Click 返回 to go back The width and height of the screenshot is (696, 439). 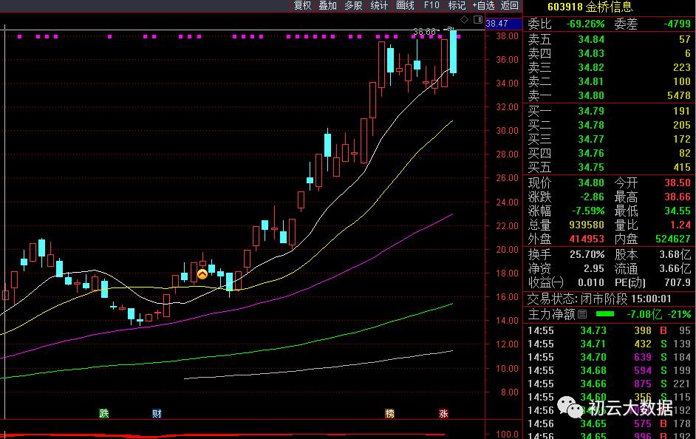(x=510, y=6)
